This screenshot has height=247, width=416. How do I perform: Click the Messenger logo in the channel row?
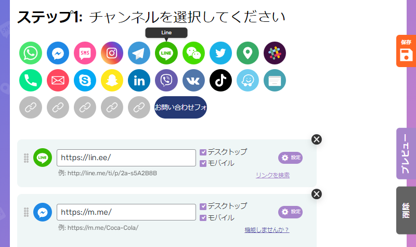click(43, 212)
